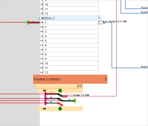
Task: Click the splitter icon in MODUL 2 row 6
Action: (x=42, y=45)
